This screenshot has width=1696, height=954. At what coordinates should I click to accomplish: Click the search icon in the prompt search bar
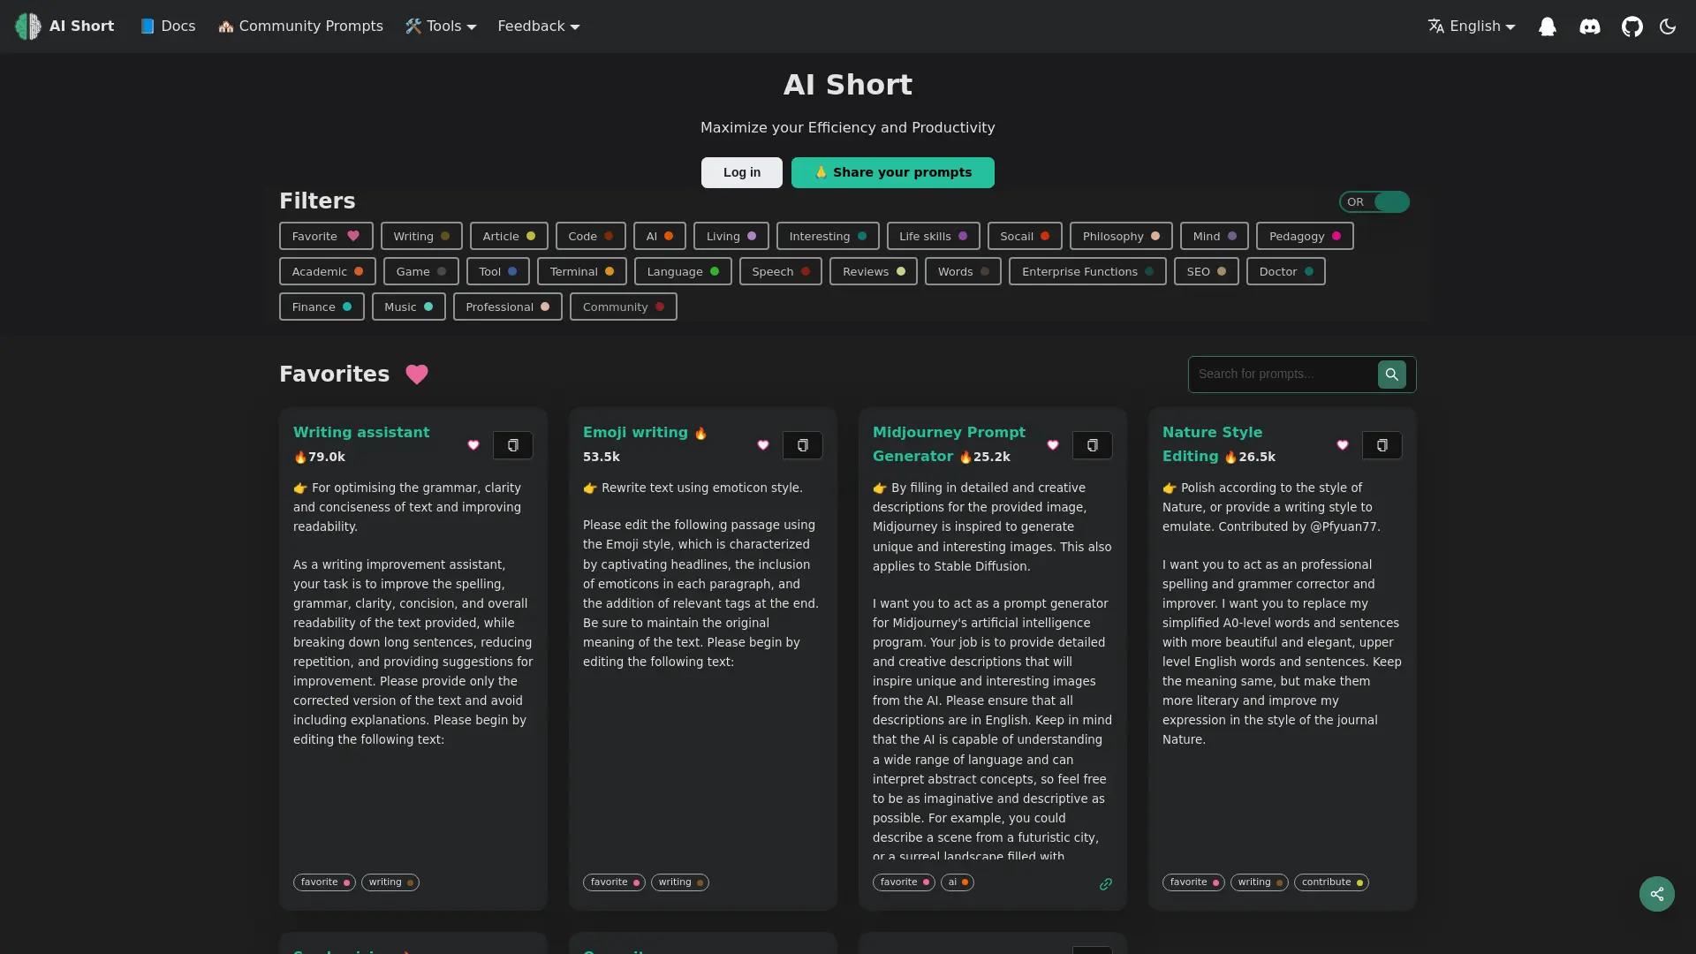1391,374
